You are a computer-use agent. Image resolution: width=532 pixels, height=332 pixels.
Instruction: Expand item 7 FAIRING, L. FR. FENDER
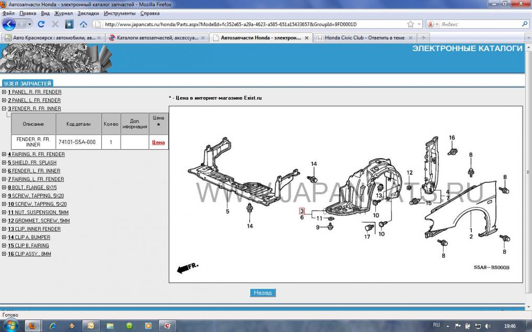pyautogui.click(x=4, y=179)
